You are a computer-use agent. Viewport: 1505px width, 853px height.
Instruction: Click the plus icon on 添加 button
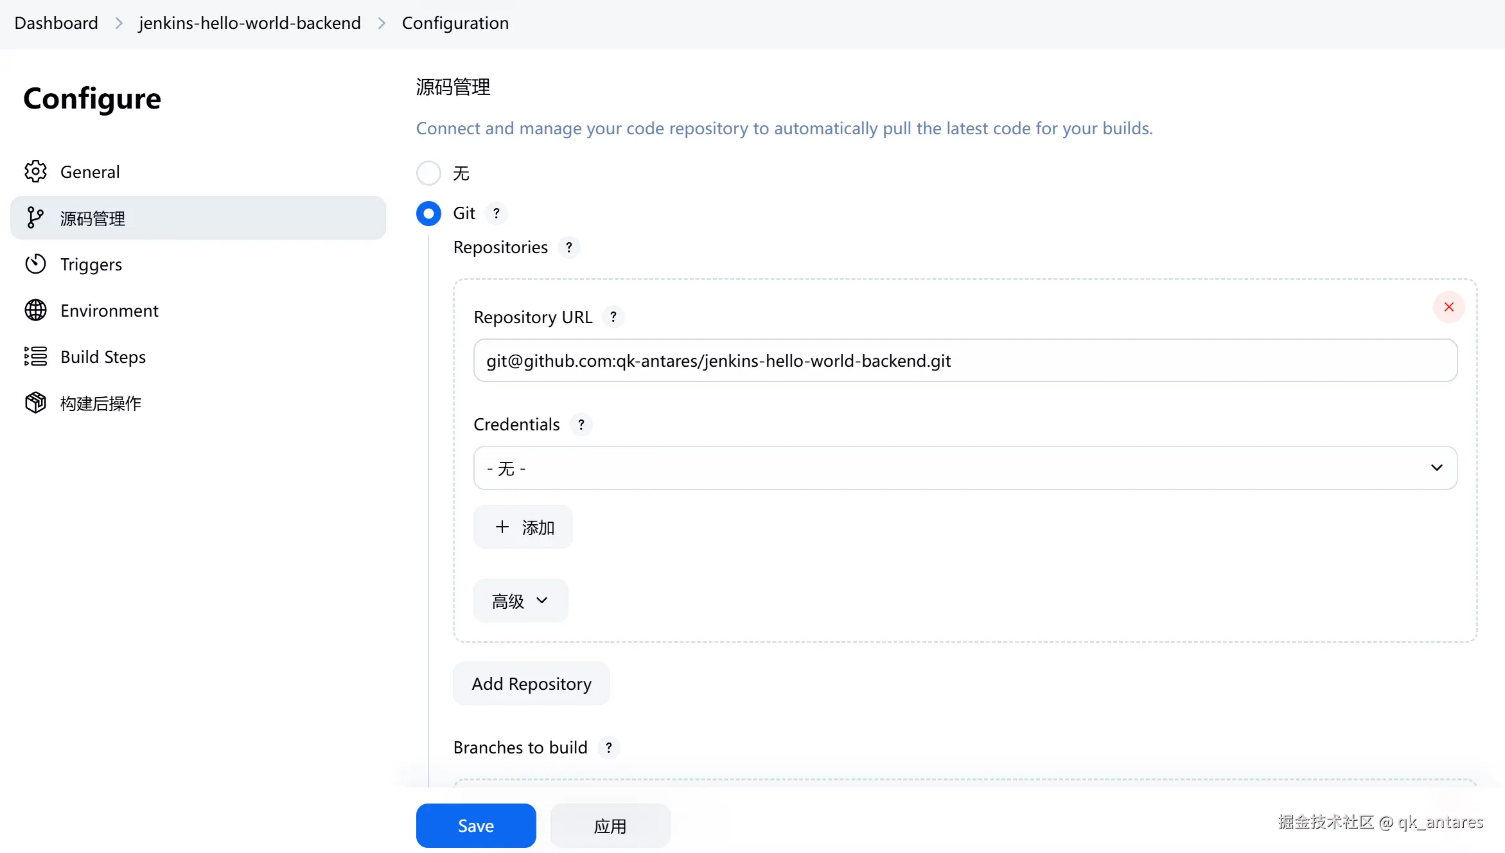click(502, 527)
